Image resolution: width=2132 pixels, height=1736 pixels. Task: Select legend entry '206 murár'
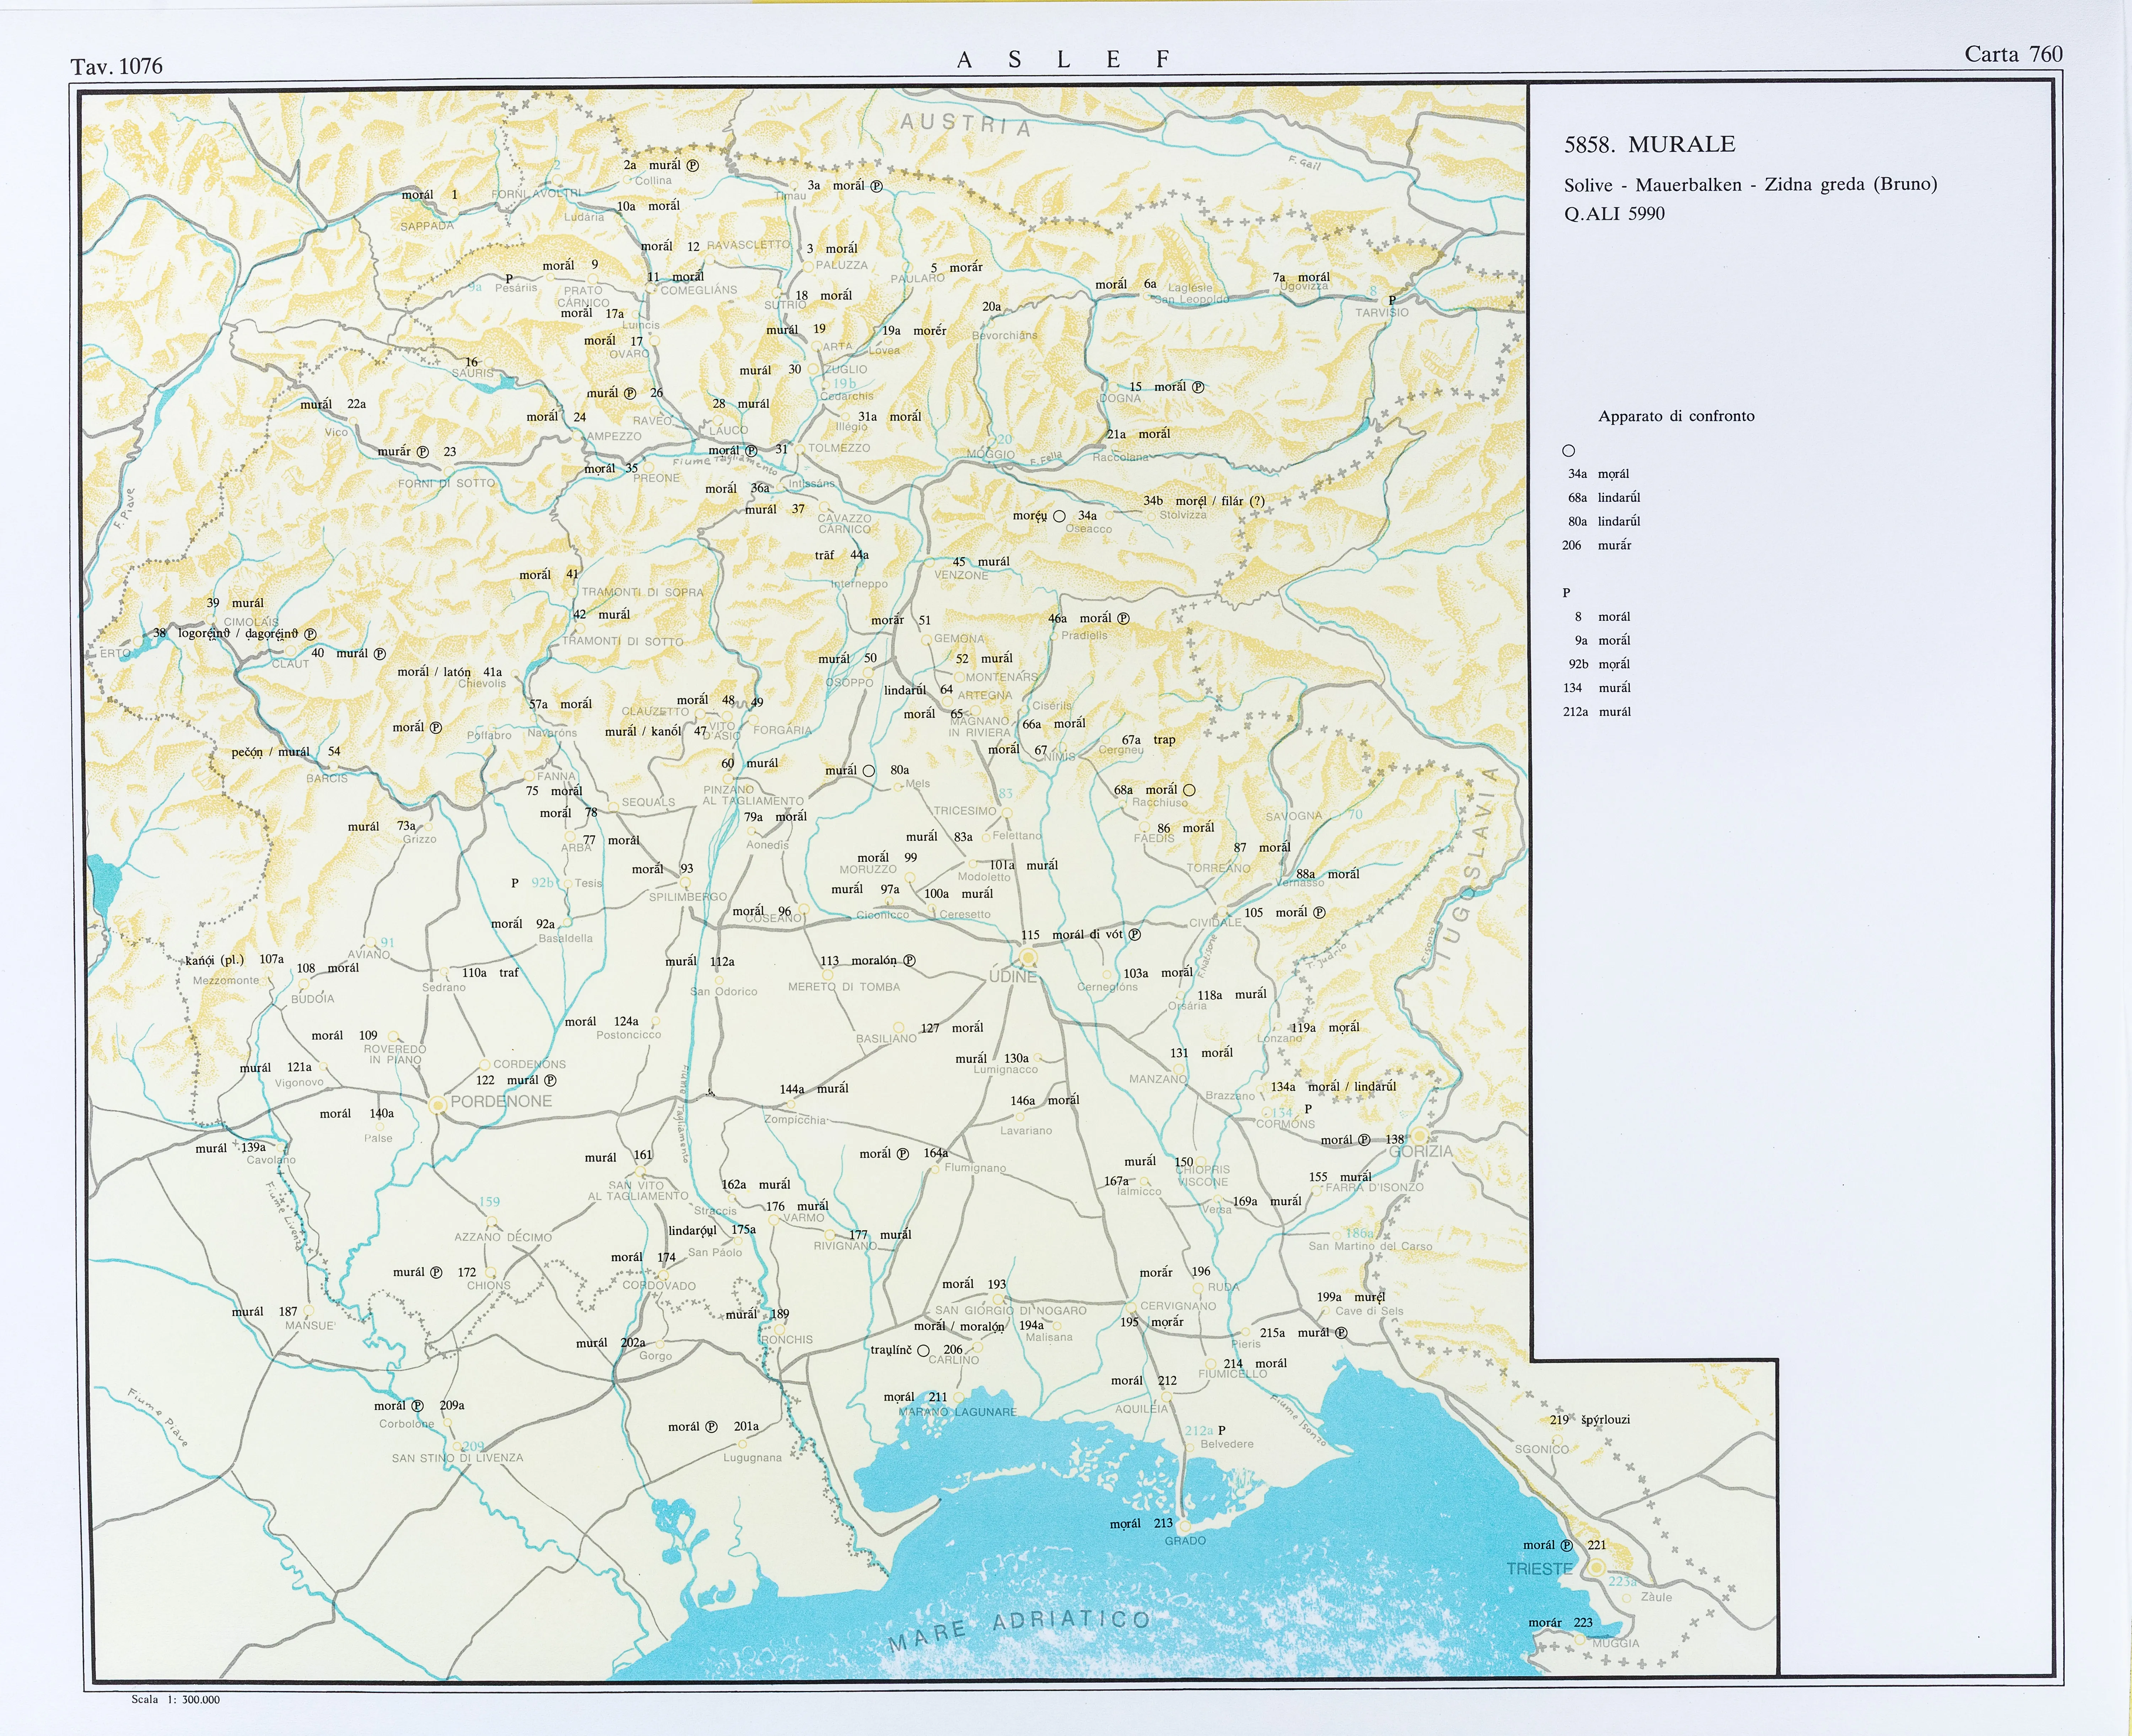coord(1596,545)
